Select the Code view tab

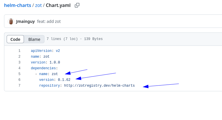(x=15, y=39)
